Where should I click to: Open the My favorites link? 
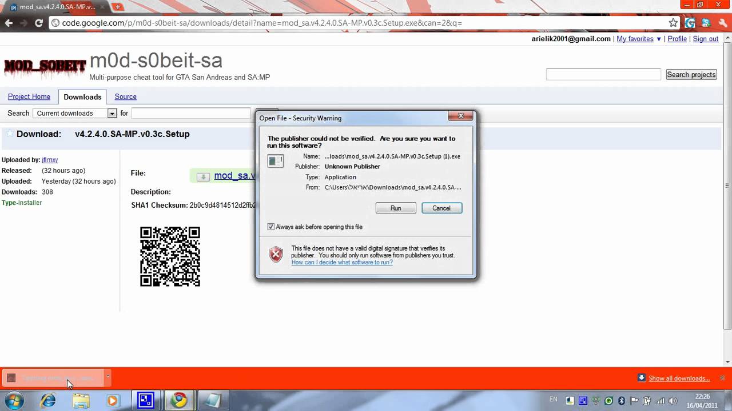[635, 39]
